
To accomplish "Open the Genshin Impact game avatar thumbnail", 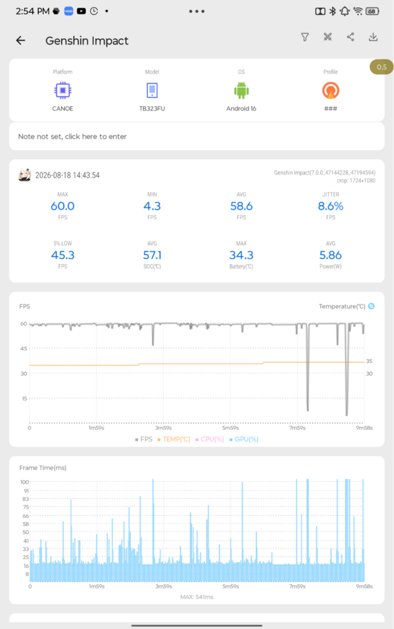I will tap(25, 175).
